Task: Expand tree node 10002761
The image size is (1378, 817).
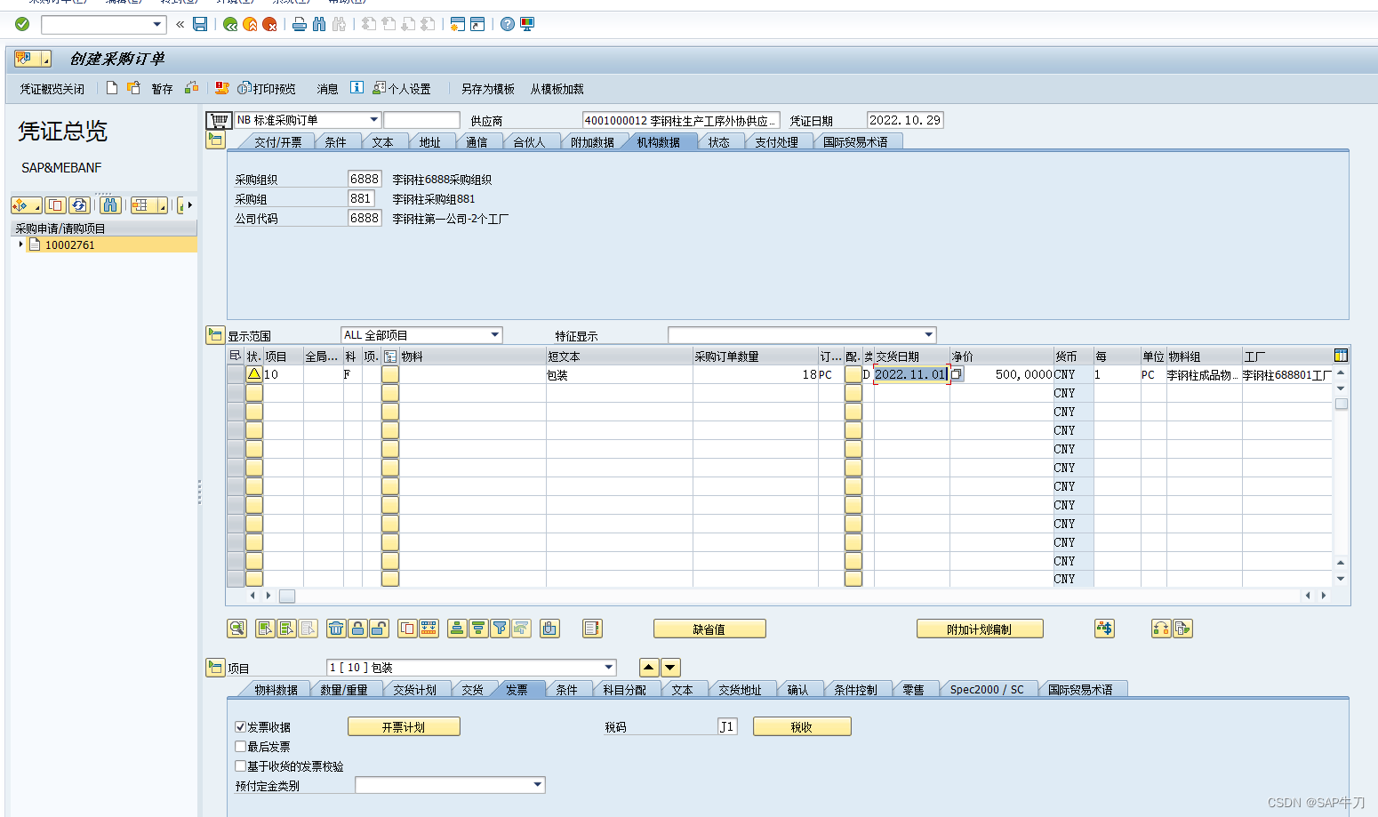Action: [20, 244]
